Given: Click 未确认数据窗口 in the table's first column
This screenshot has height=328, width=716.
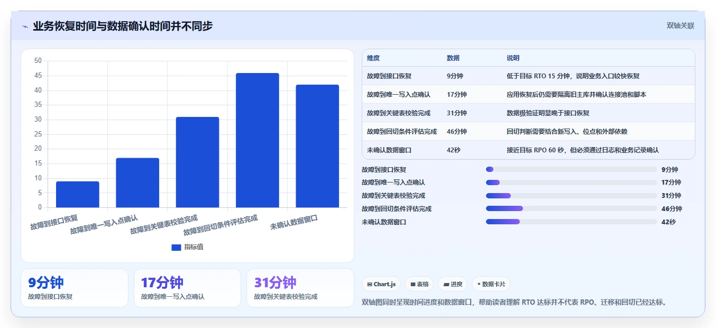Looking at the screenshot, I should 389,150.
